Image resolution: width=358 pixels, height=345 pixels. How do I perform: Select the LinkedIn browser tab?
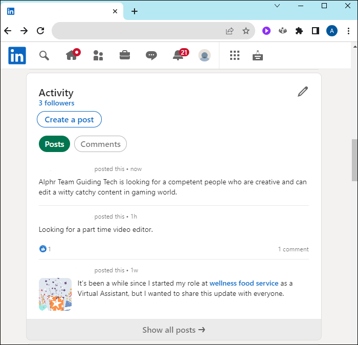coord(62,11)
